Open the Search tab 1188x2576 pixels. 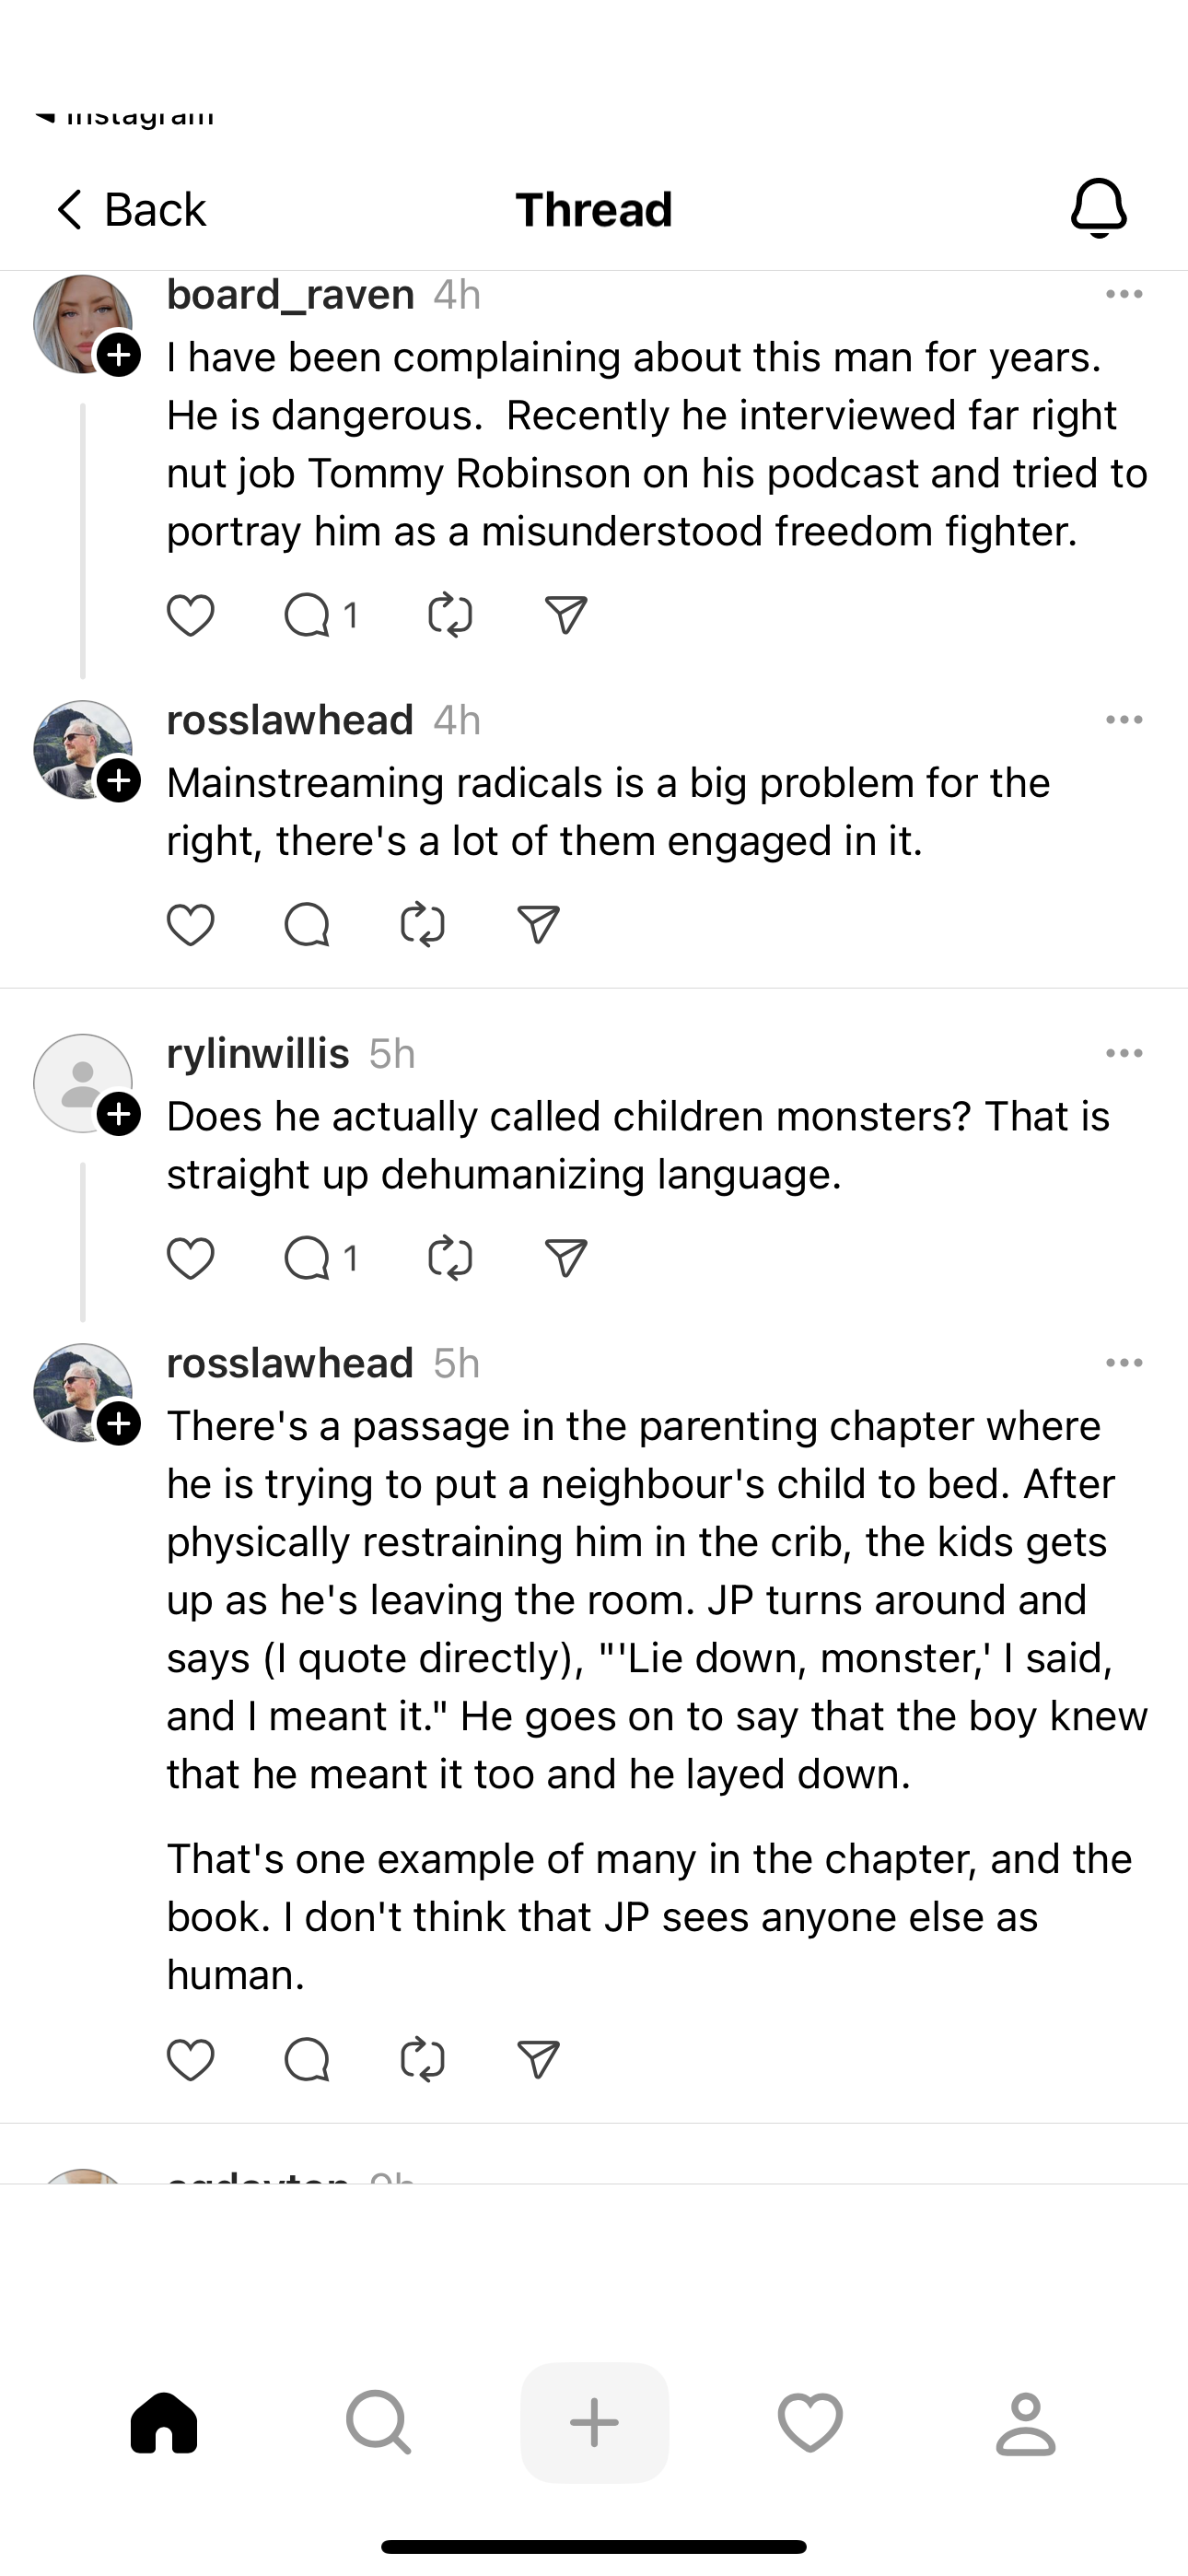[378, 2423]
